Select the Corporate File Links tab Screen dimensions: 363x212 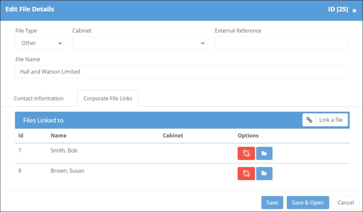pyautogui.click(x=108, y=98)
